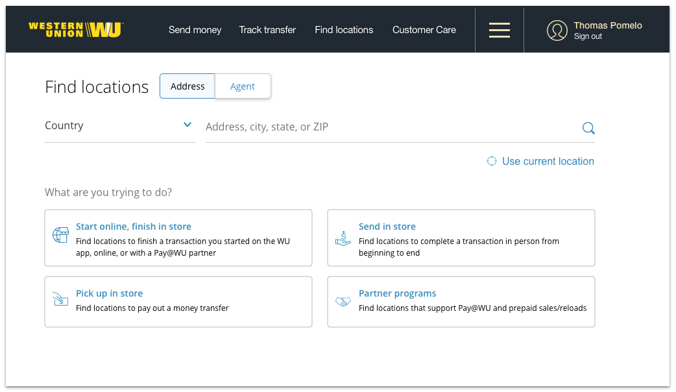Choose Partner programs option
676x392 pixels.
461,302
